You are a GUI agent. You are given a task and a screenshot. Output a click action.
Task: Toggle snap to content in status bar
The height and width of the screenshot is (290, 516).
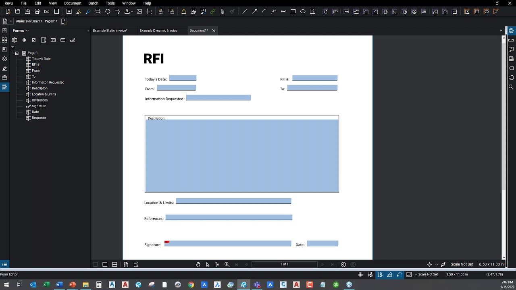[x=380, y=274]
